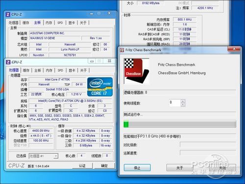245x184 pixels.
Task: Click the empty 对比倍数 result field
Action: click(208, 145)
